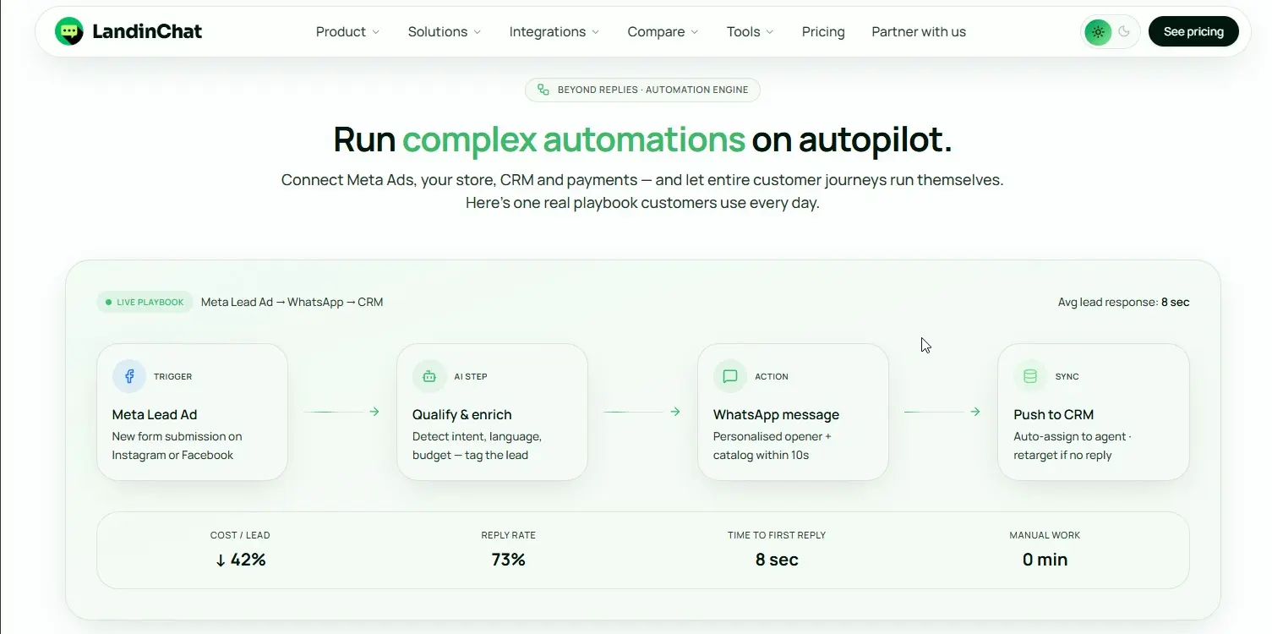Click the robot icon on Qualify & enrich card
Screen dimensions: 1272x634
click(429, 376)
